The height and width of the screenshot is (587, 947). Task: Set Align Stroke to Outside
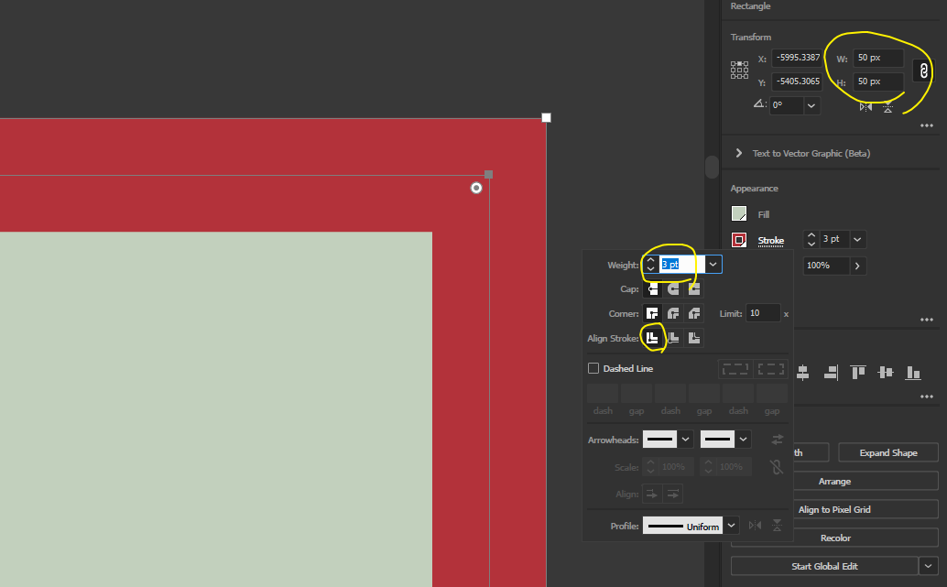[694, 338]
